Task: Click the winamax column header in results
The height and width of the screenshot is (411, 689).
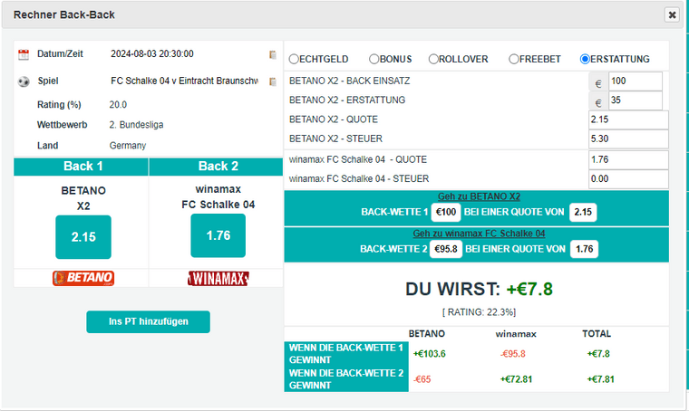Action: coord(516,334)
